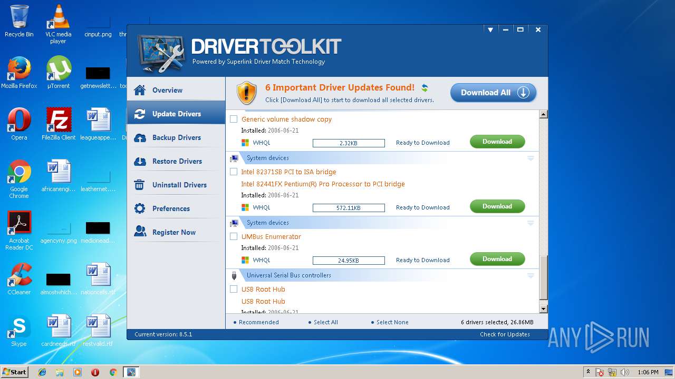Image resolution: width=675 pixels, height=379 pixels.
Task: Click the volume icon in system tray
Action: click(x=625, y=372)
